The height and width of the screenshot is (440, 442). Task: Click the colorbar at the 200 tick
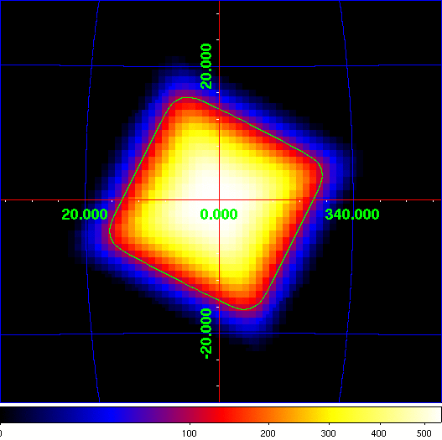pyautogui.click(x=268, y=415)
